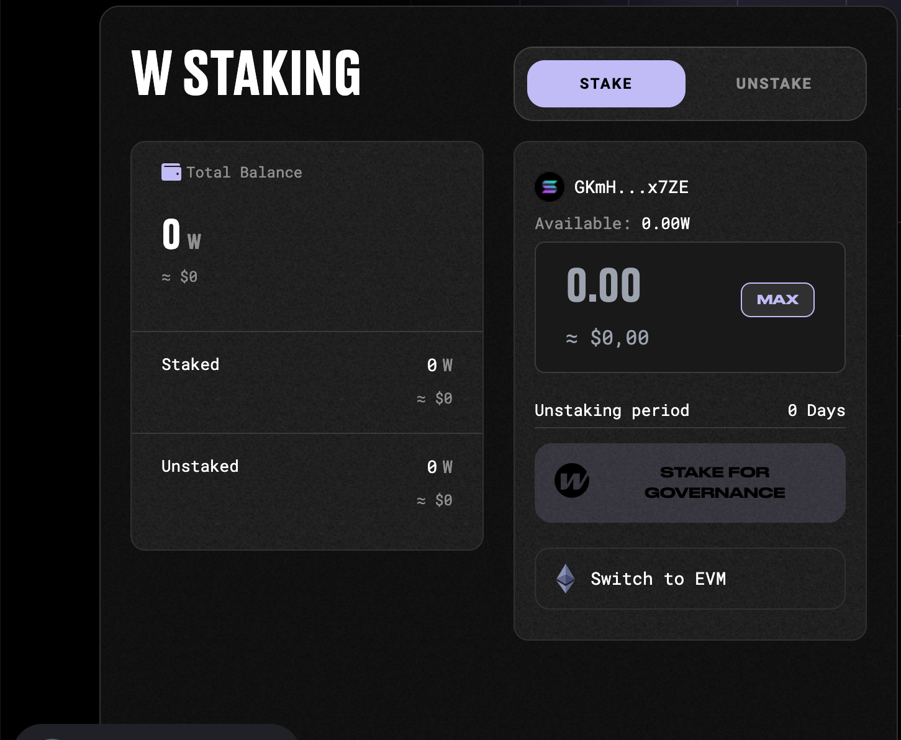Click the Switch to EVM button
The height and width of the screenshot is (740, 901).
690,579
